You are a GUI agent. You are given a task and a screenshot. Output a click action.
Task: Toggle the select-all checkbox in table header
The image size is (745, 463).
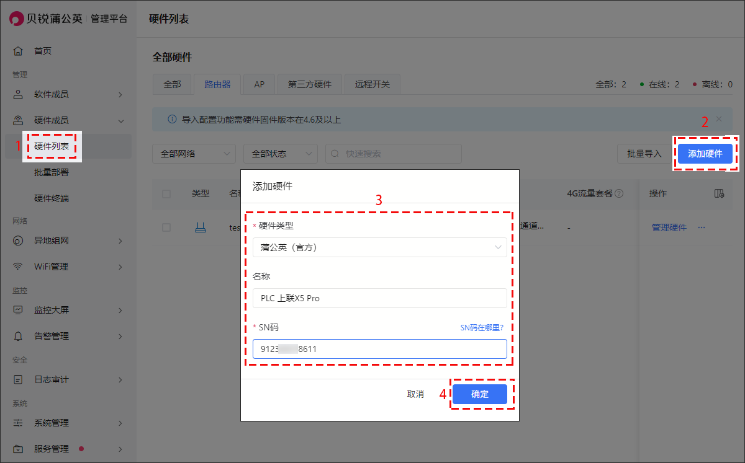click(x=166, y=194)
